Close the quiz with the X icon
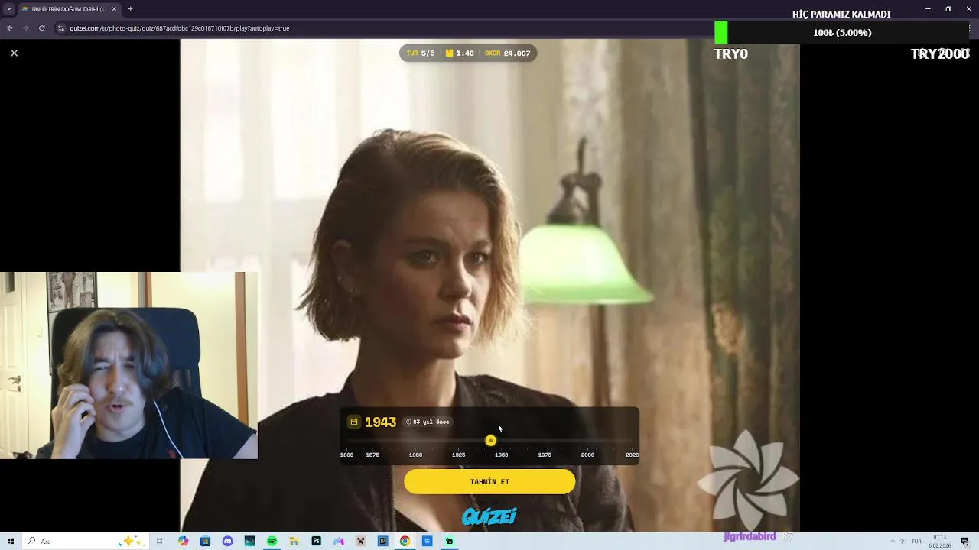This screenshot has height=550, width=979. pyautogui.click(x=14, y=53)
